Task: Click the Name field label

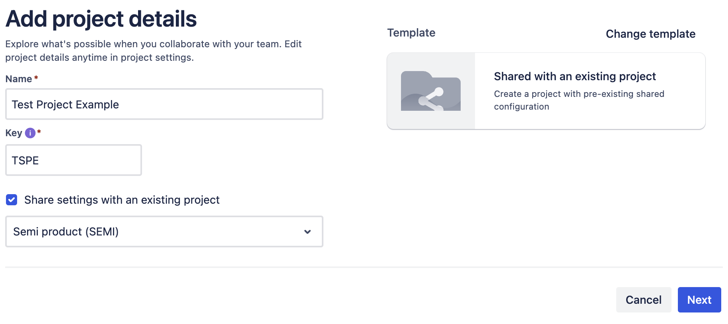Action: tap(19, 79)
